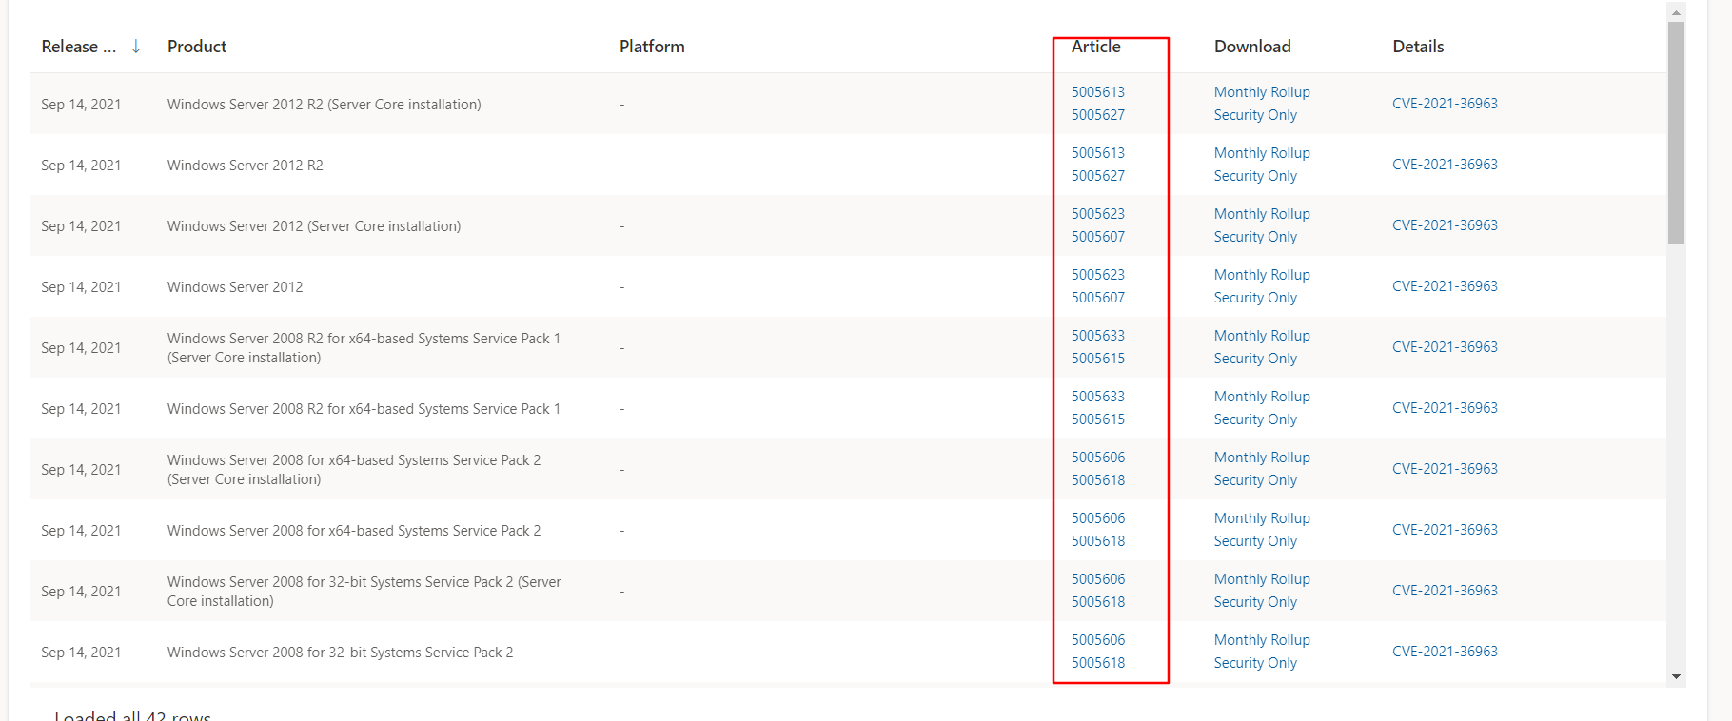The width and height of the screenshot is (1732, 721).
Task: Open article 5005627 for 2012 R2 Server Core
Action: [1098, 115]
